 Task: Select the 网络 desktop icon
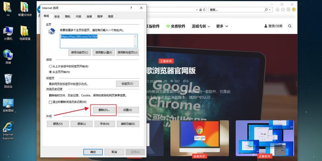point(8,57)
